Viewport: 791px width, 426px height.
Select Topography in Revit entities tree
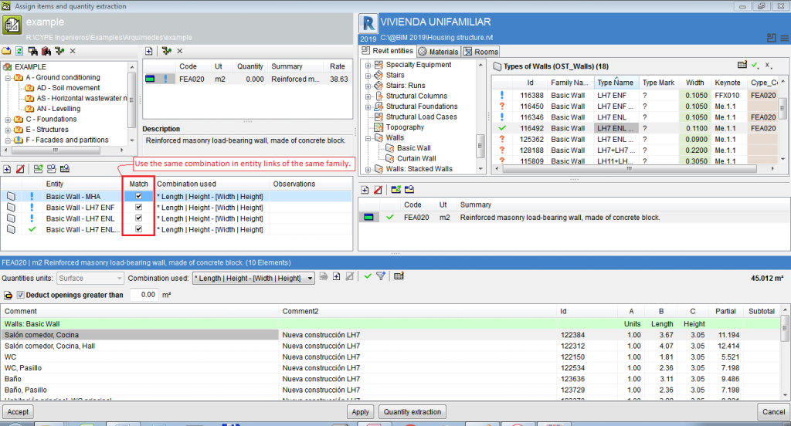(x=405, y=127)
